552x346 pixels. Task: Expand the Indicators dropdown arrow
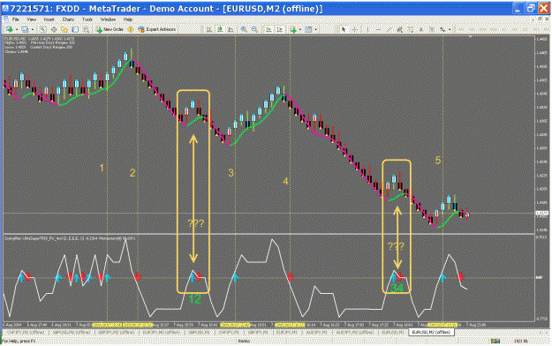(x=300, y=29)
